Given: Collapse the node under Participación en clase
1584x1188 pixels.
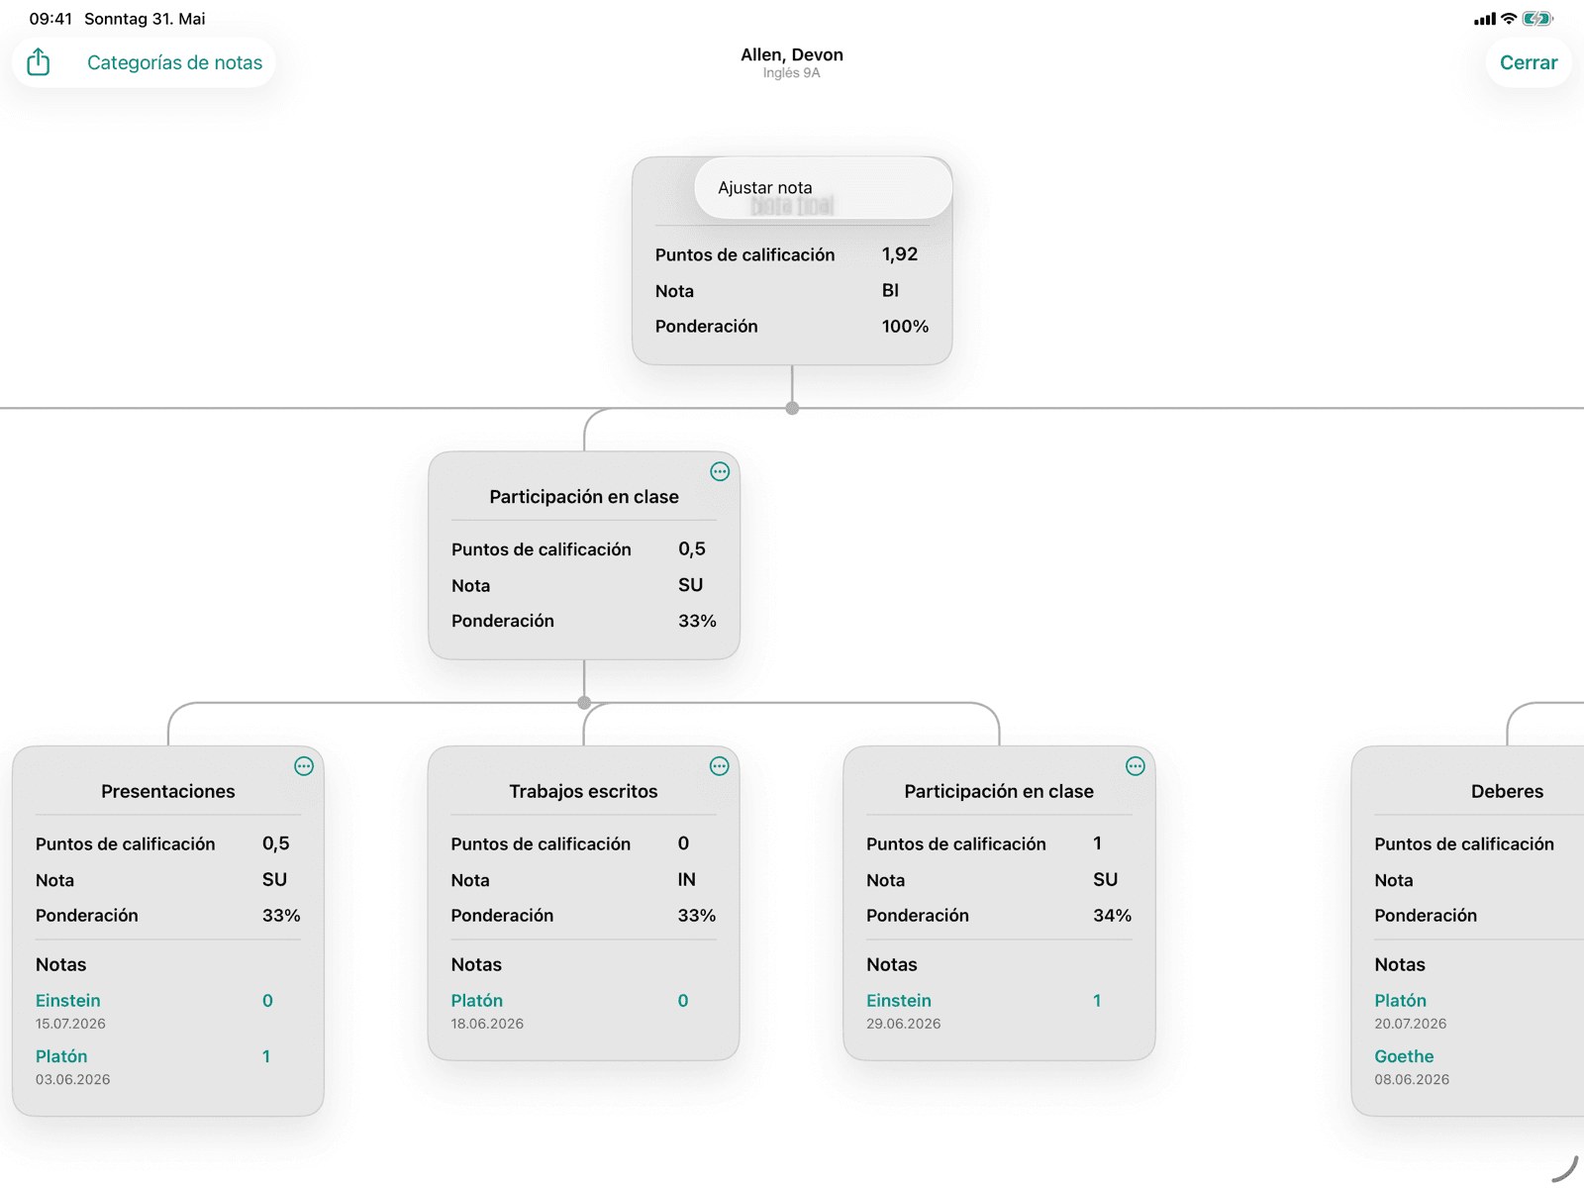Looking at the screenshot, I should [x=584, y=703].
